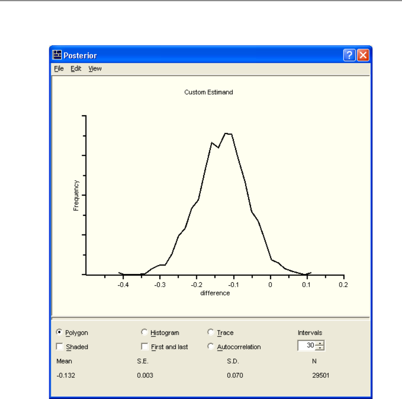Open the Edit menu
The height and width of the screenshot is (399, 402).
point(76,68)
